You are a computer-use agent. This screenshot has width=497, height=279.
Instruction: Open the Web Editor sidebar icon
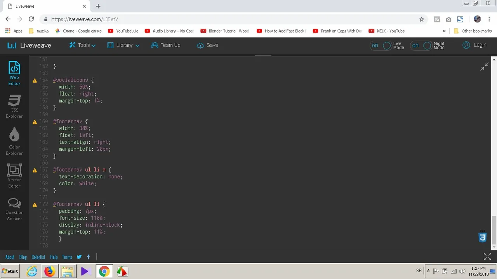pos(14,73)
